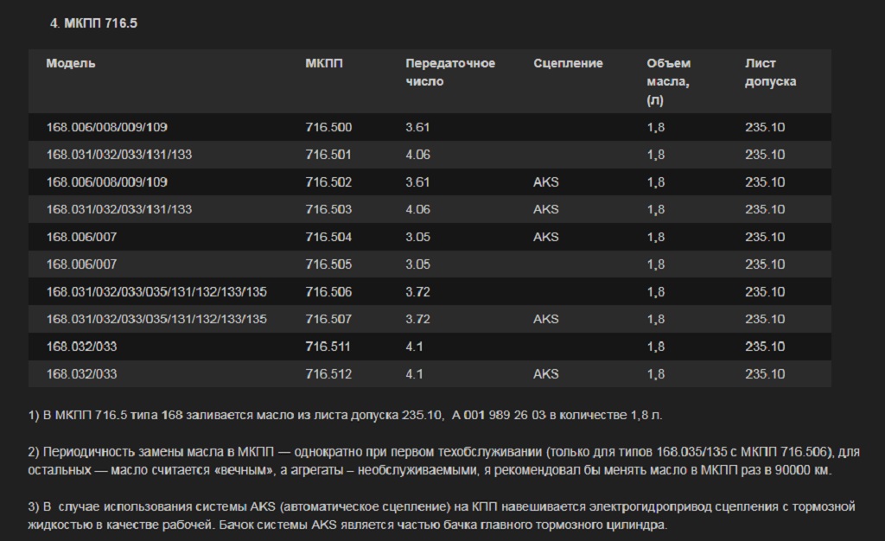Click the gearbox code 716.502 cell
This screenshot has width=885, height=541.
pyautogui.click(x=328, y=182)
